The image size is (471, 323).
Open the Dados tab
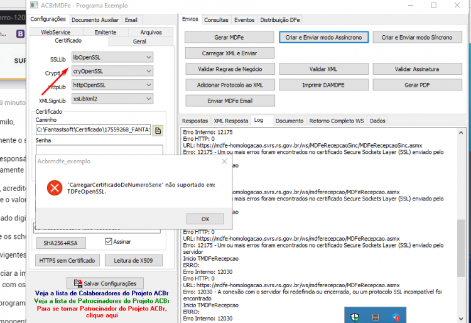tap(377, 121)
